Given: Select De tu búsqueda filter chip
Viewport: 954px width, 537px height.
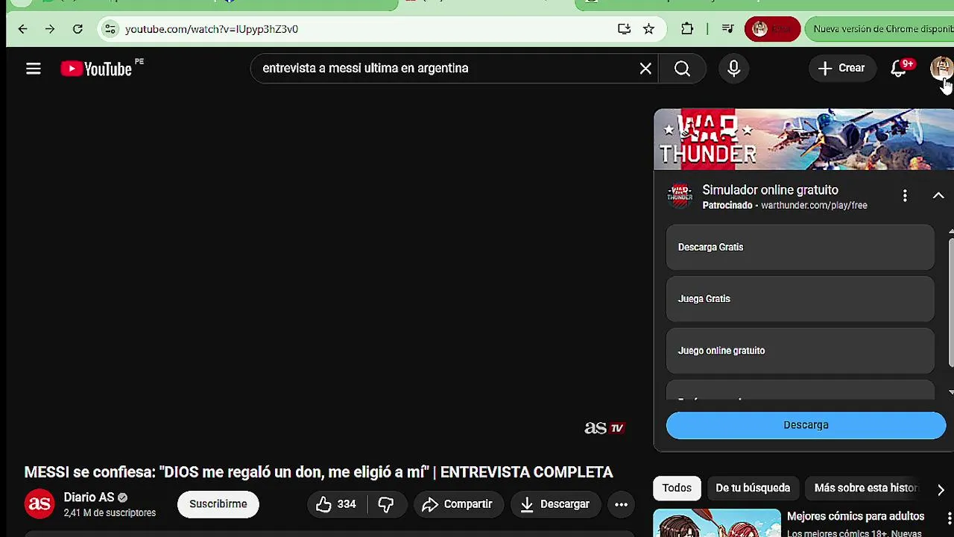Looking at the screenshot, I should [x=753, y=488].
